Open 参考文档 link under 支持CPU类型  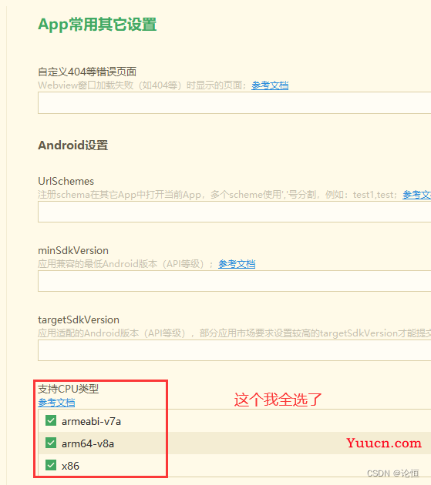tap(56, 403)
